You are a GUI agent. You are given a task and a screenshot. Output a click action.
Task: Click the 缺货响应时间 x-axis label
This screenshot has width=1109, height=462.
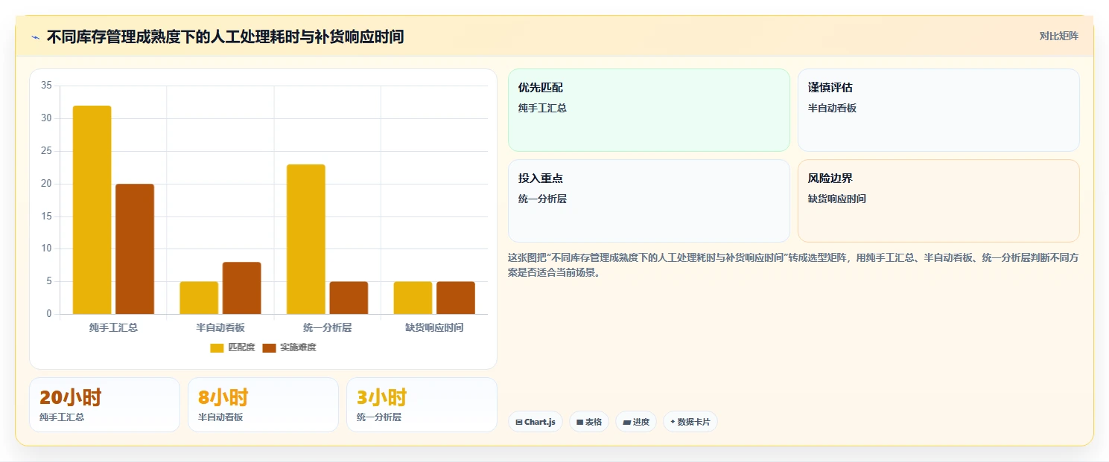pyautogui.click(x=434, y=327)
